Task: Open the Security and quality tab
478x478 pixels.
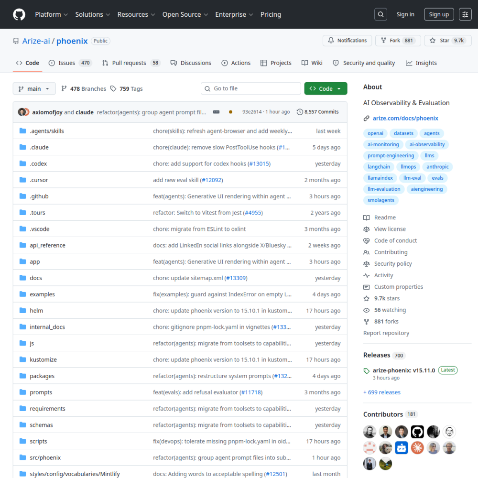Action: [364, 63]
